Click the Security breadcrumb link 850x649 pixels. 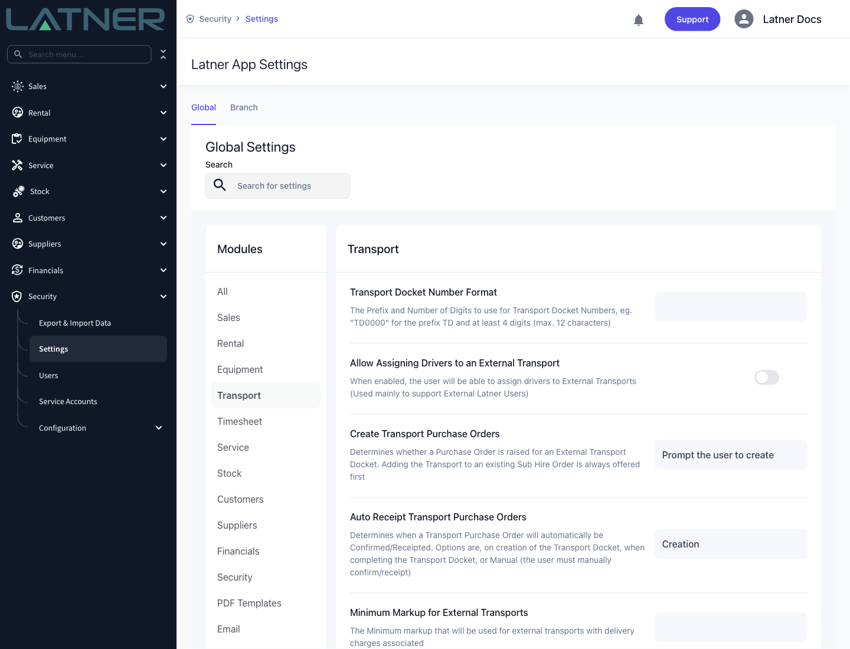tap(215, 19)
